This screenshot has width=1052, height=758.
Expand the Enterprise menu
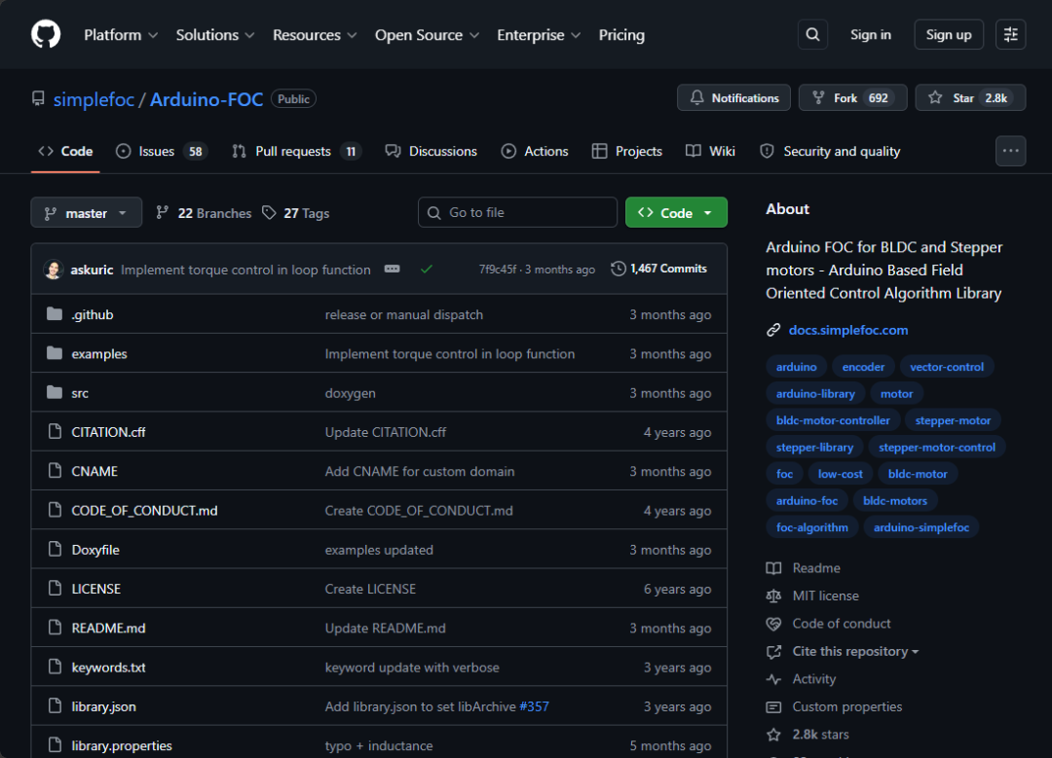538,35
